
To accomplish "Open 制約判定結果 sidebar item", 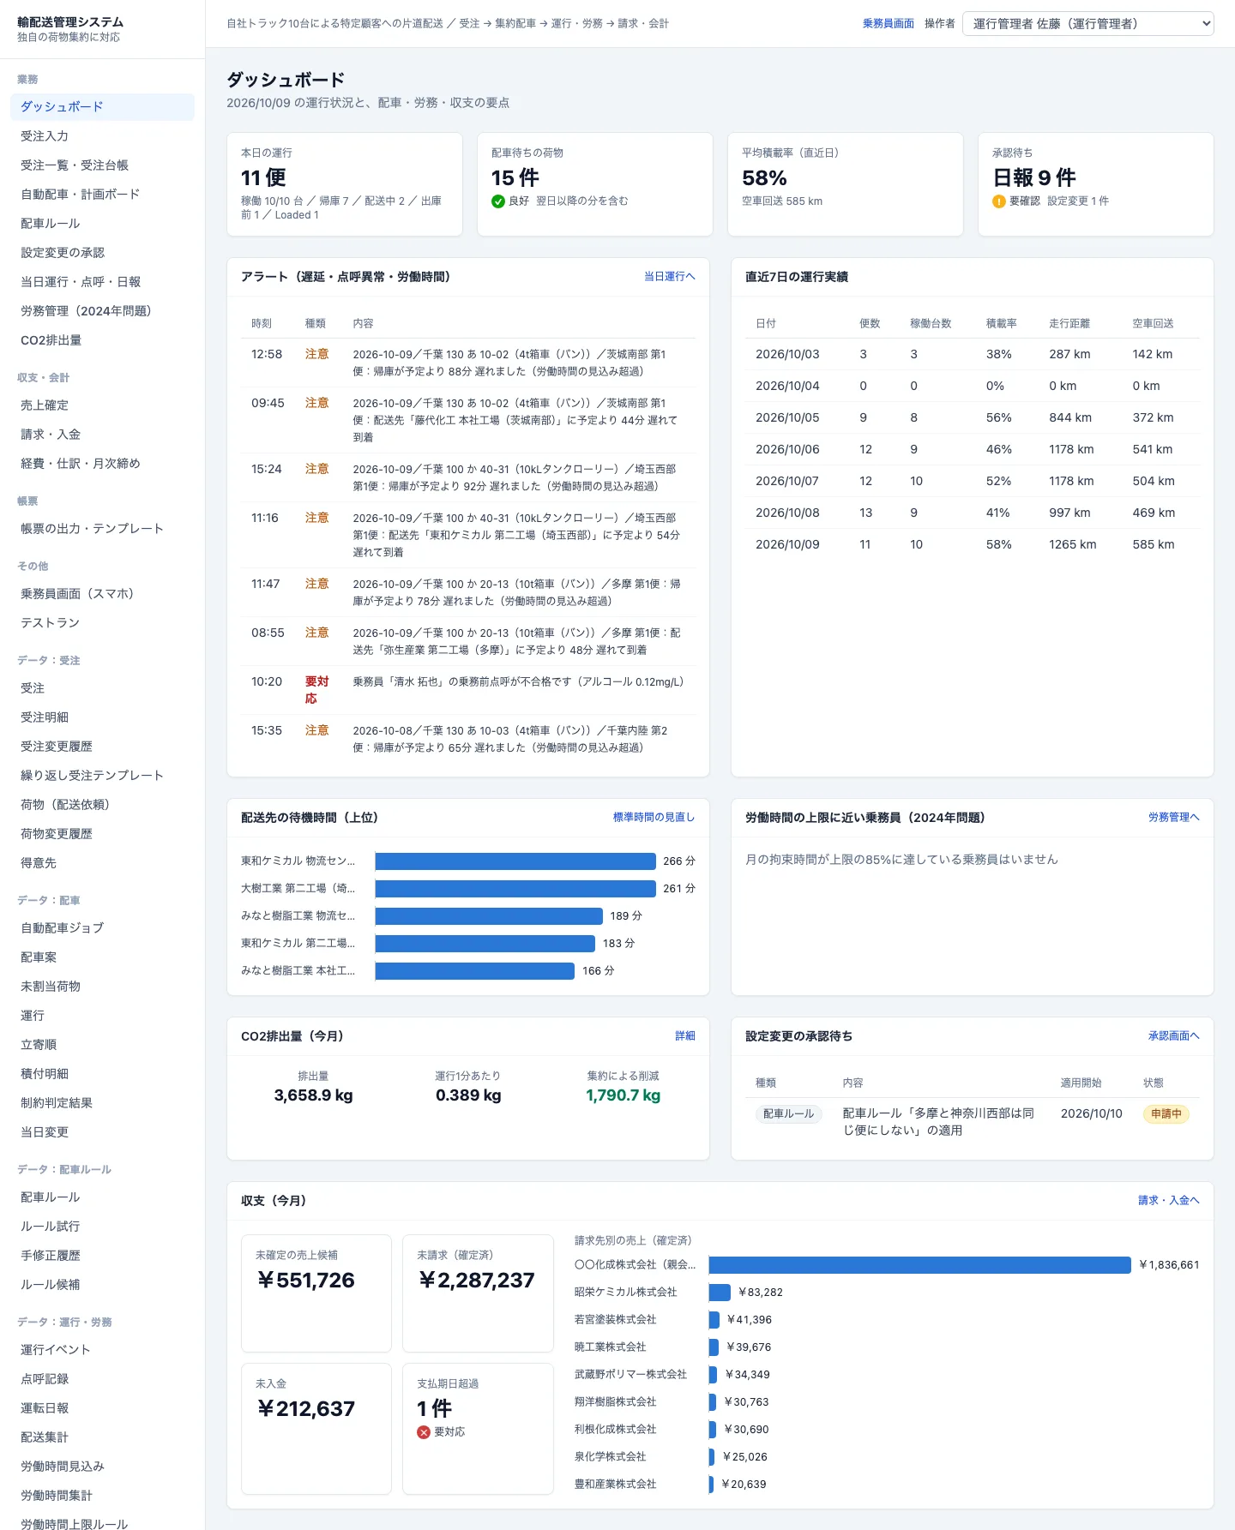I will click(x=102, y=1103).
